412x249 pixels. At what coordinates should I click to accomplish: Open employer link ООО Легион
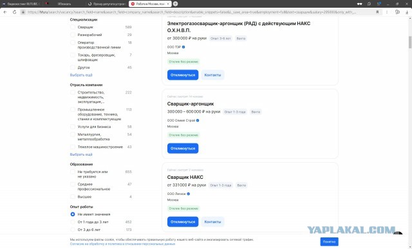click(x=176, y=194)
